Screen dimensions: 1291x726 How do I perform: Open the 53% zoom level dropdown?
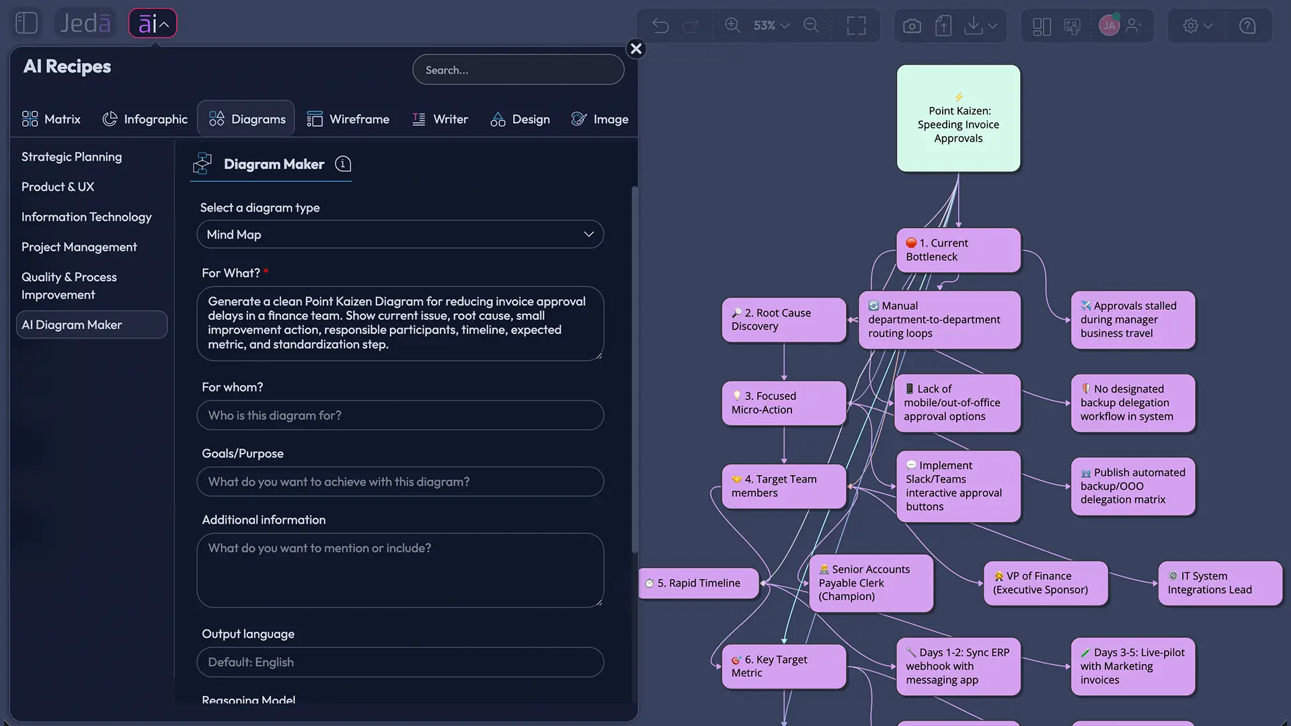pos(771,26)
